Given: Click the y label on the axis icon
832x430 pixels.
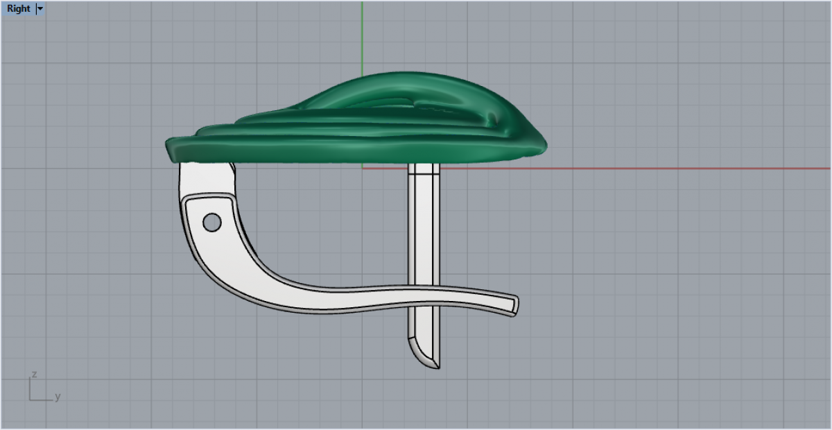Looking at the screenshot, I should 58,397.
